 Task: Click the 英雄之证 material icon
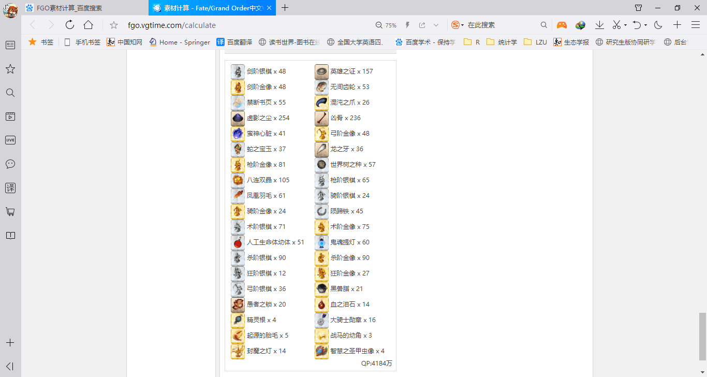click(x=321, y=71)
